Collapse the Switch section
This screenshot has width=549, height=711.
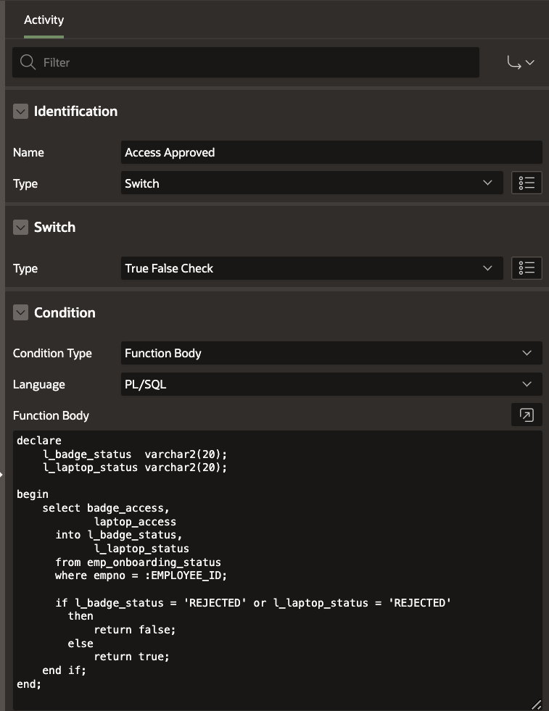[x=21, y=228]
